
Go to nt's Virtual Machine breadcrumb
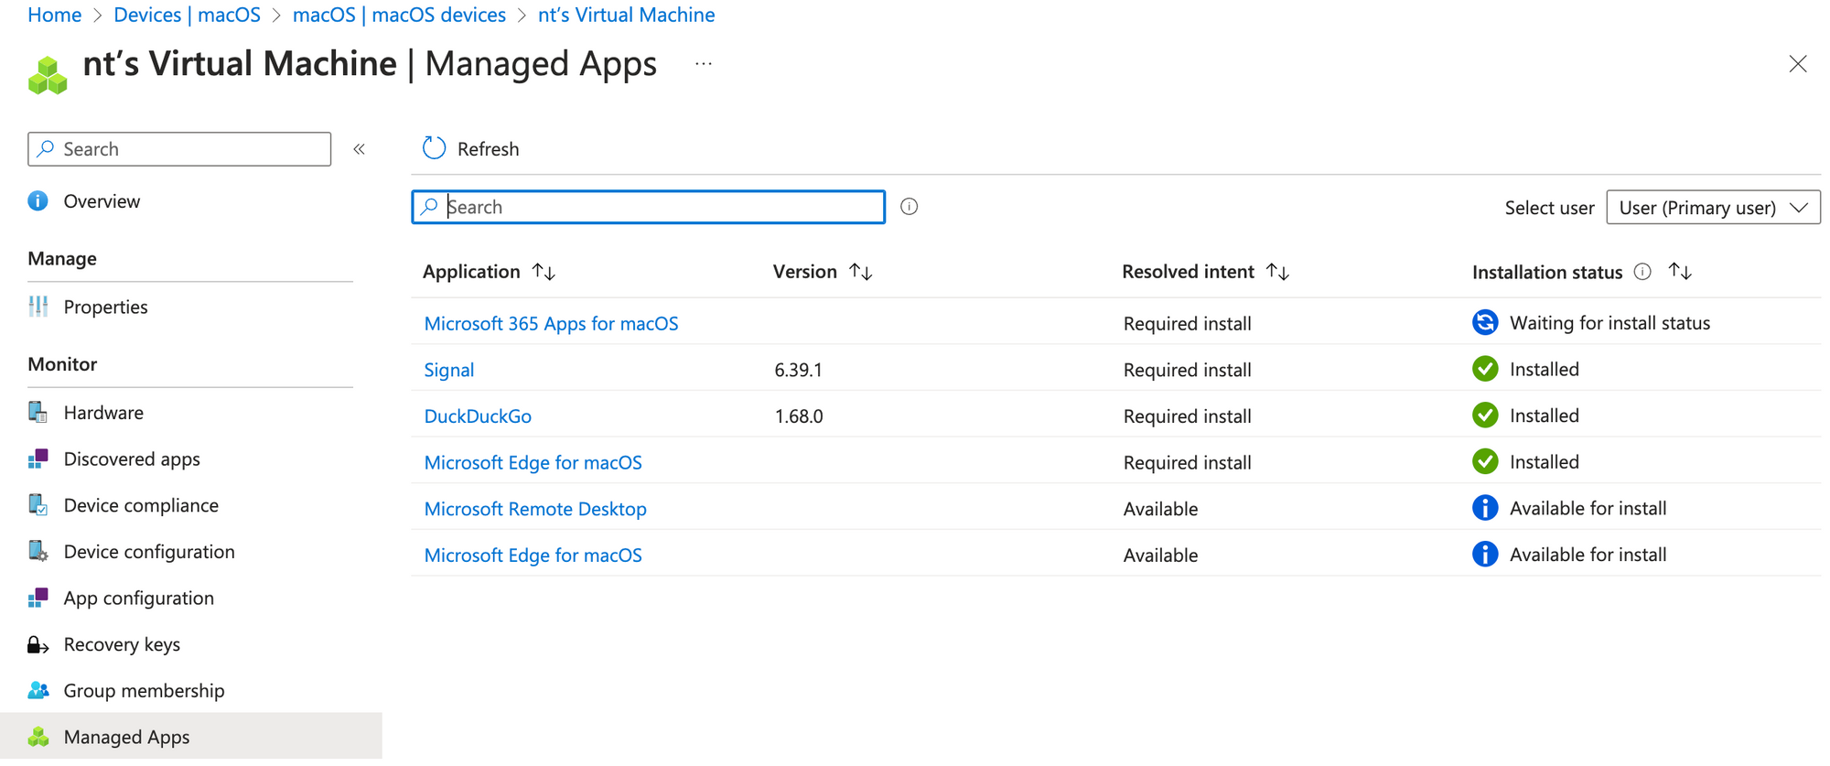tap(626, 15)
